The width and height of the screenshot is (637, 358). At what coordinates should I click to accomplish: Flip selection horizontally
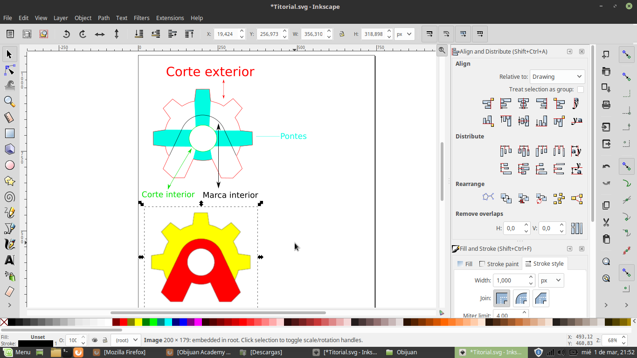pyautogui.click(x=99, y=34)
